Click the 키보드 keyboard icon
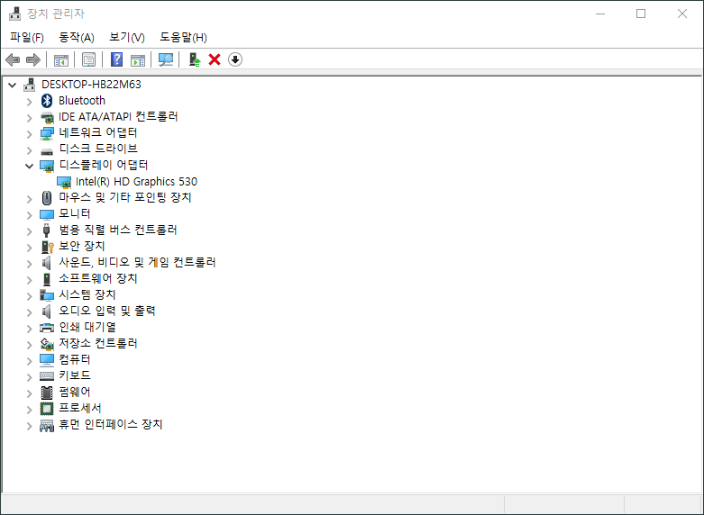704x515 pixels. click(x=47, y=376)
